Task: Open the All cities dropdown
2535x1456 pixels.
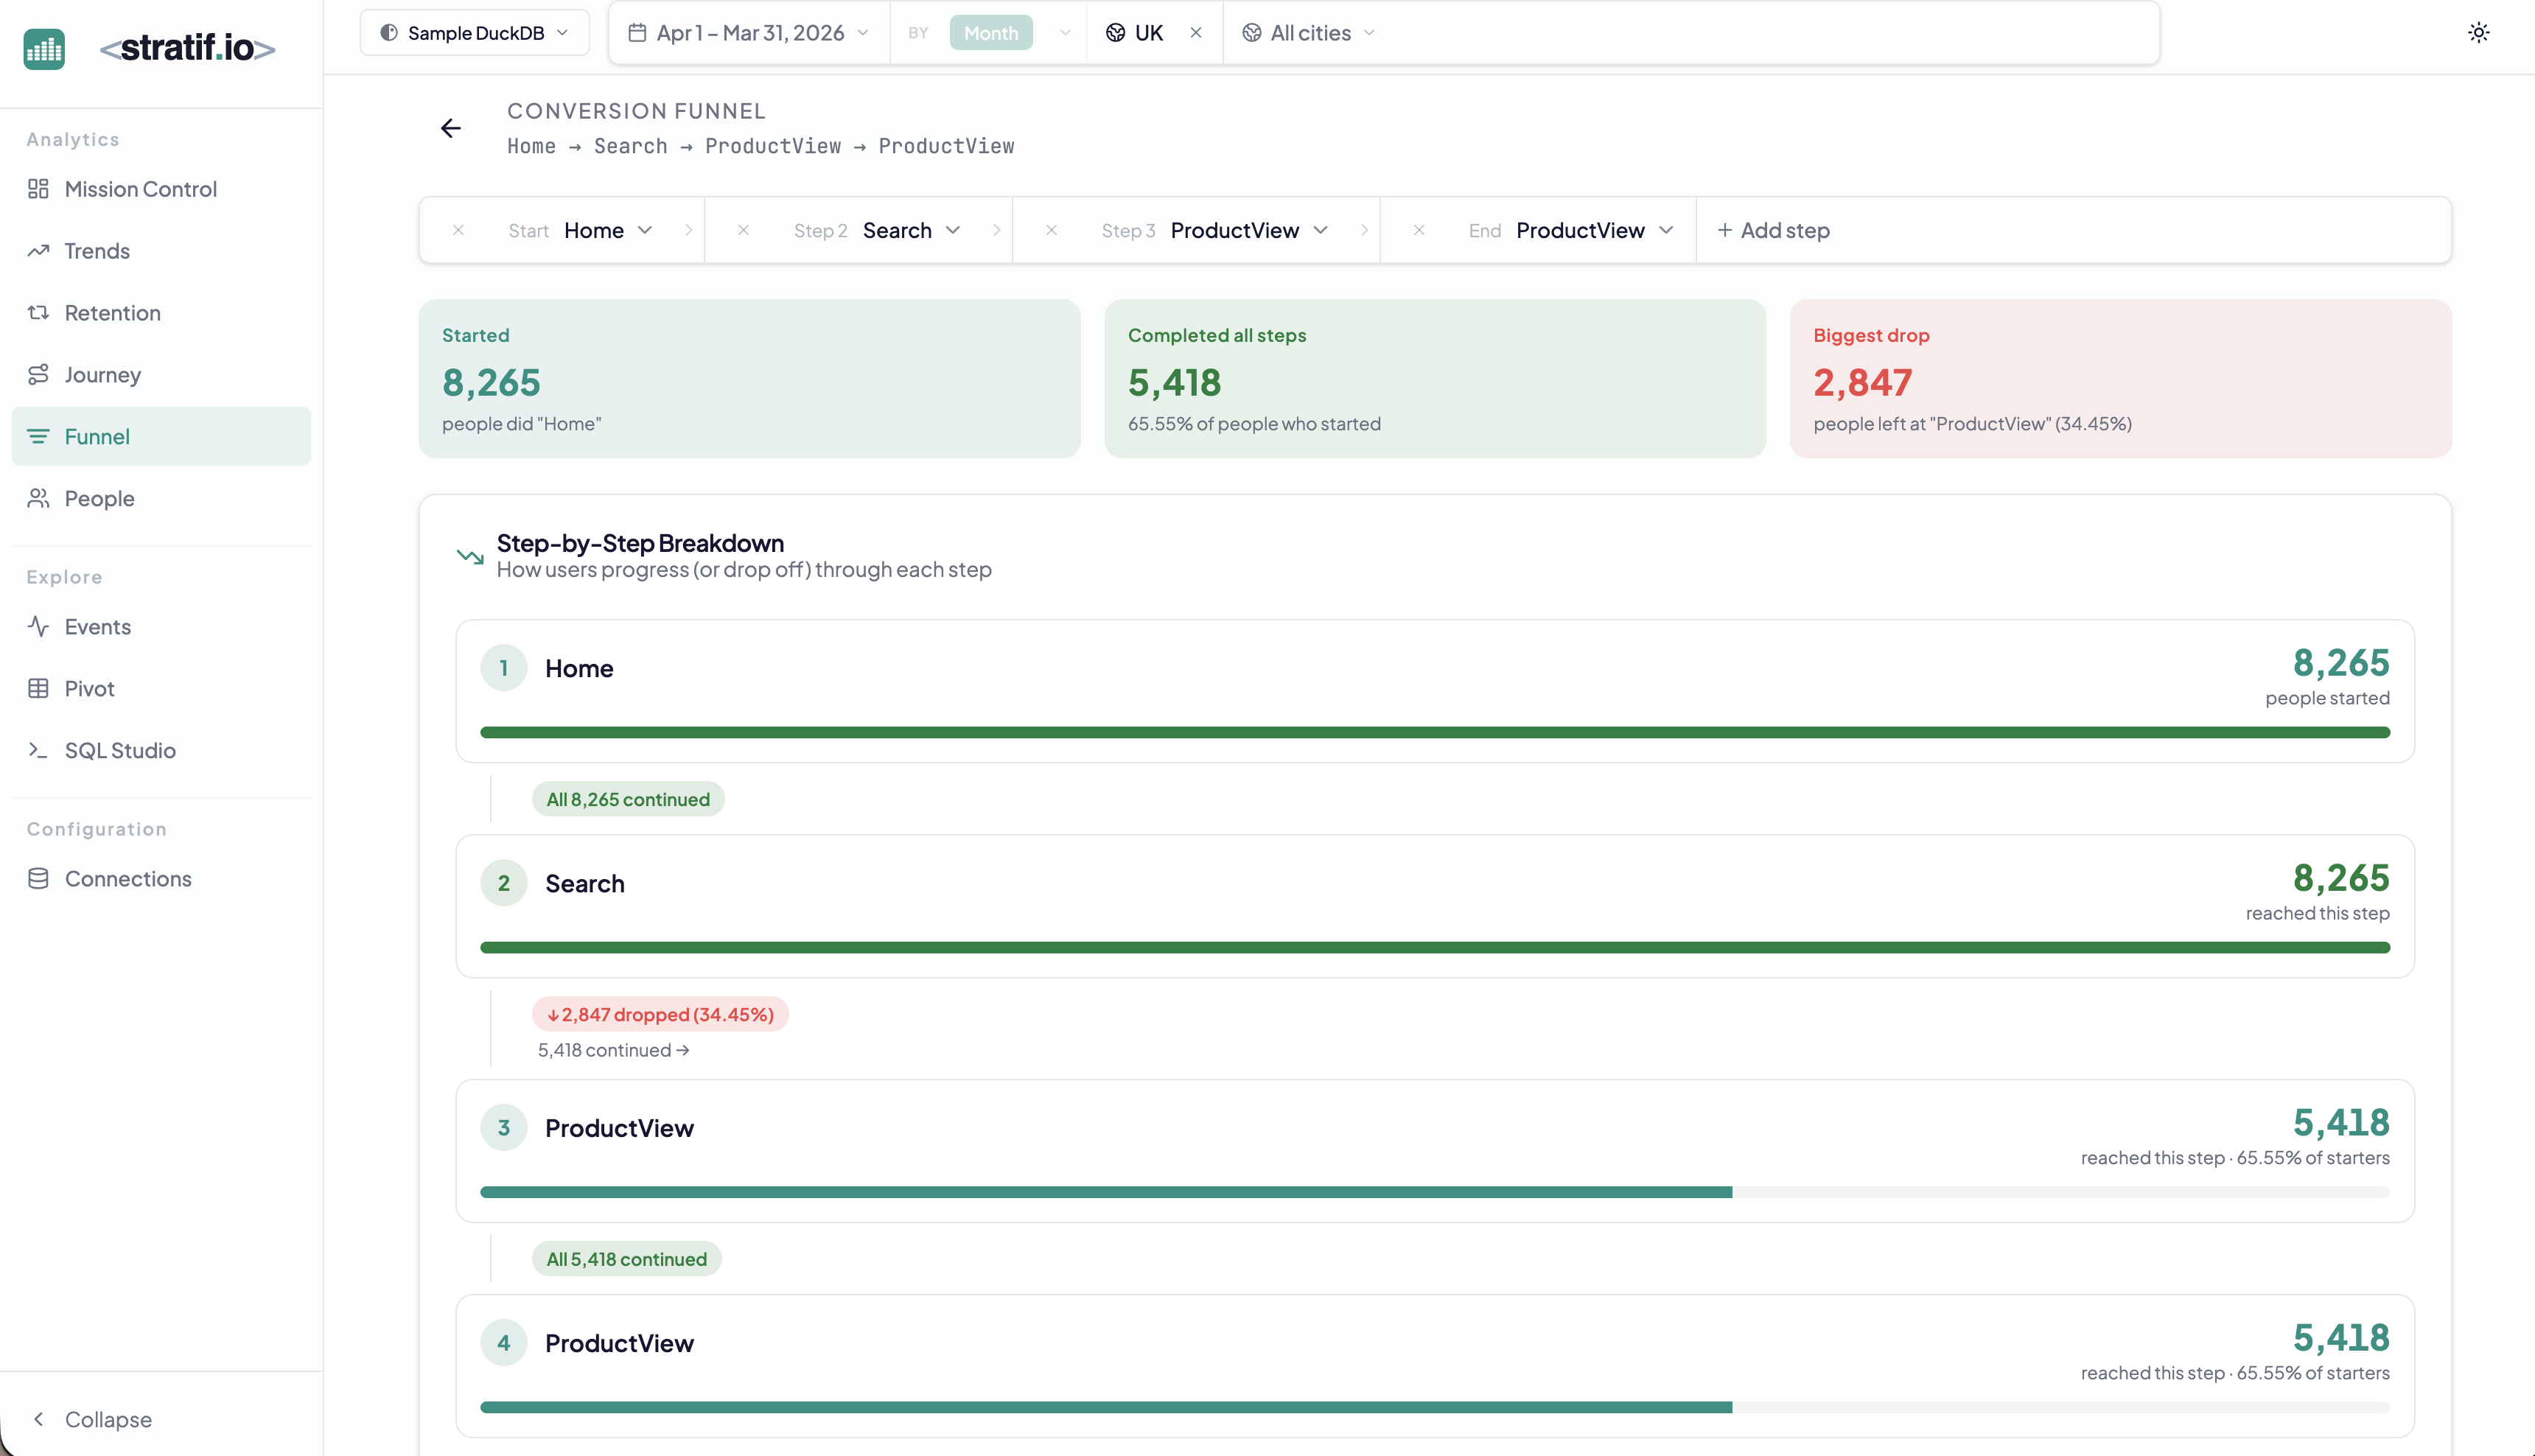Action: [1309, 33]
